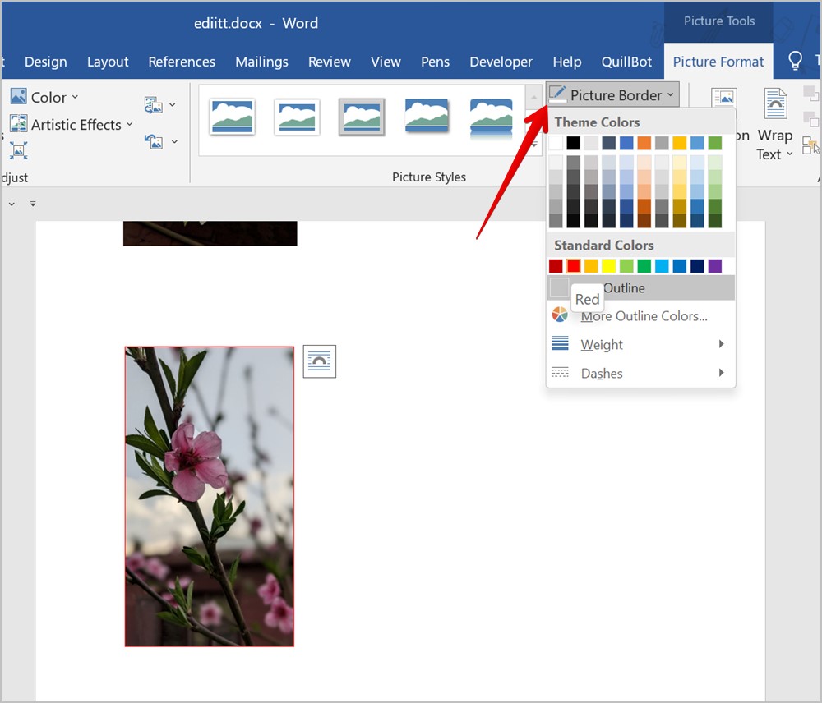Expand Change Picture dropdown arrow
This screenshot has height=703, width=822.
173,105
